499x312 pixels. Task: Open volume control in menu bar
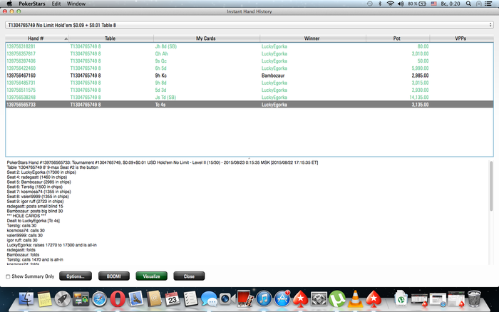tap(401, 4)
